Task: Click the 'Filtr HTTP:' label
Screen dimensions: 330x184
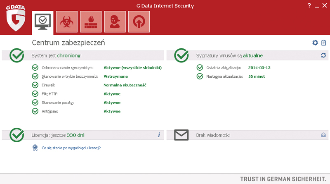Action: point(50,94)
